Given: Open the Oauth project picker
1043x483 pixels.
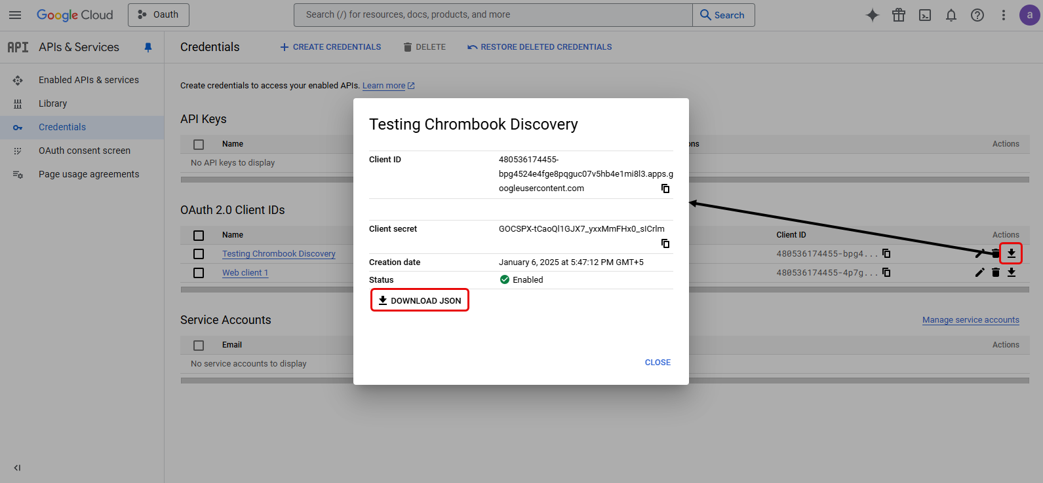Looking at the screenshot, I should point(159,15).
